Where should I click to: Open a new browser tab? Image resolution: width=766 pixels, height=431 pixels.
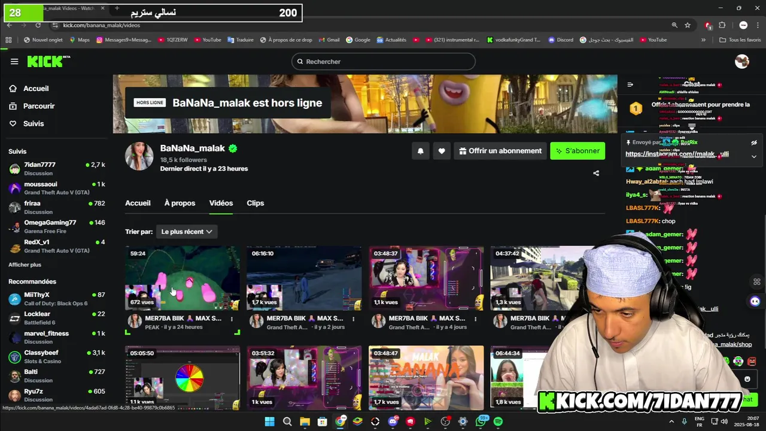pos(117,8)
